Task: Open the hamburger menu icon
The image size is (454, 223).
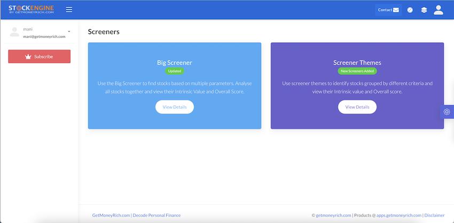Action: [69, 10]
